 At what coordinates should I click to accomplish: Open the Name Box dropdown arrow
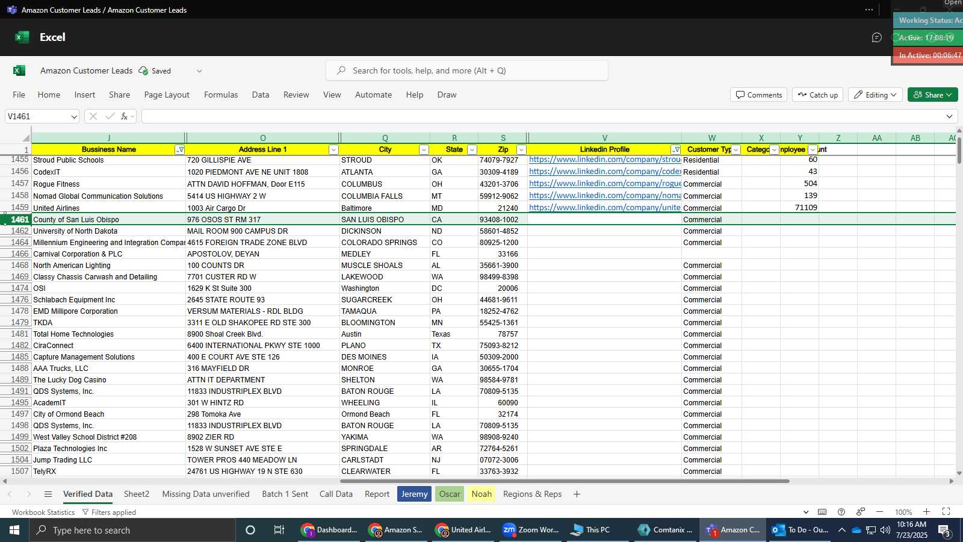pos(74,116)
